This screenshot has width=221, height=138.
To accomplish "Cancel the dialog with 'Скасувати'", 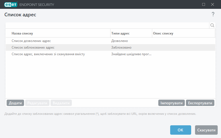I will click(206, 130).
